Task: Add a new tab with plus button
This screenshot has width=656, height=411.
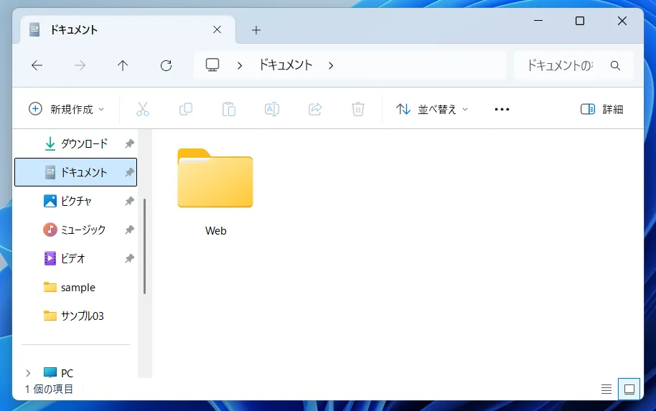Action: point(256,30)
